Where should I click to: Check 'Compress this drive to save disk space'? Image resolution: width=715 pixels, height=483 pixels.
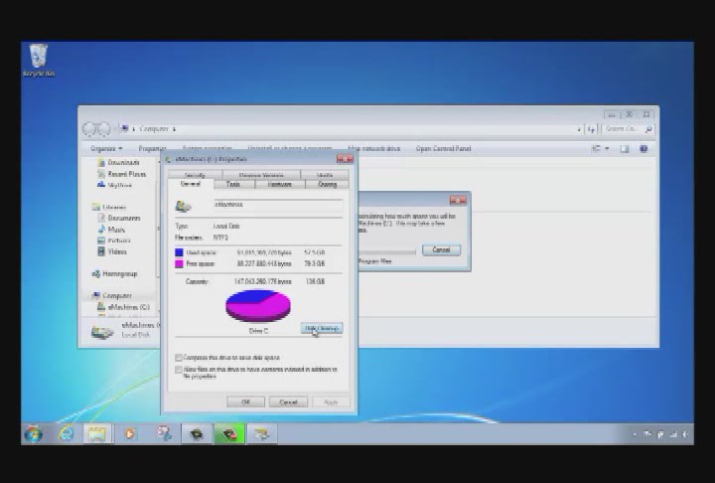pos(179,357)
